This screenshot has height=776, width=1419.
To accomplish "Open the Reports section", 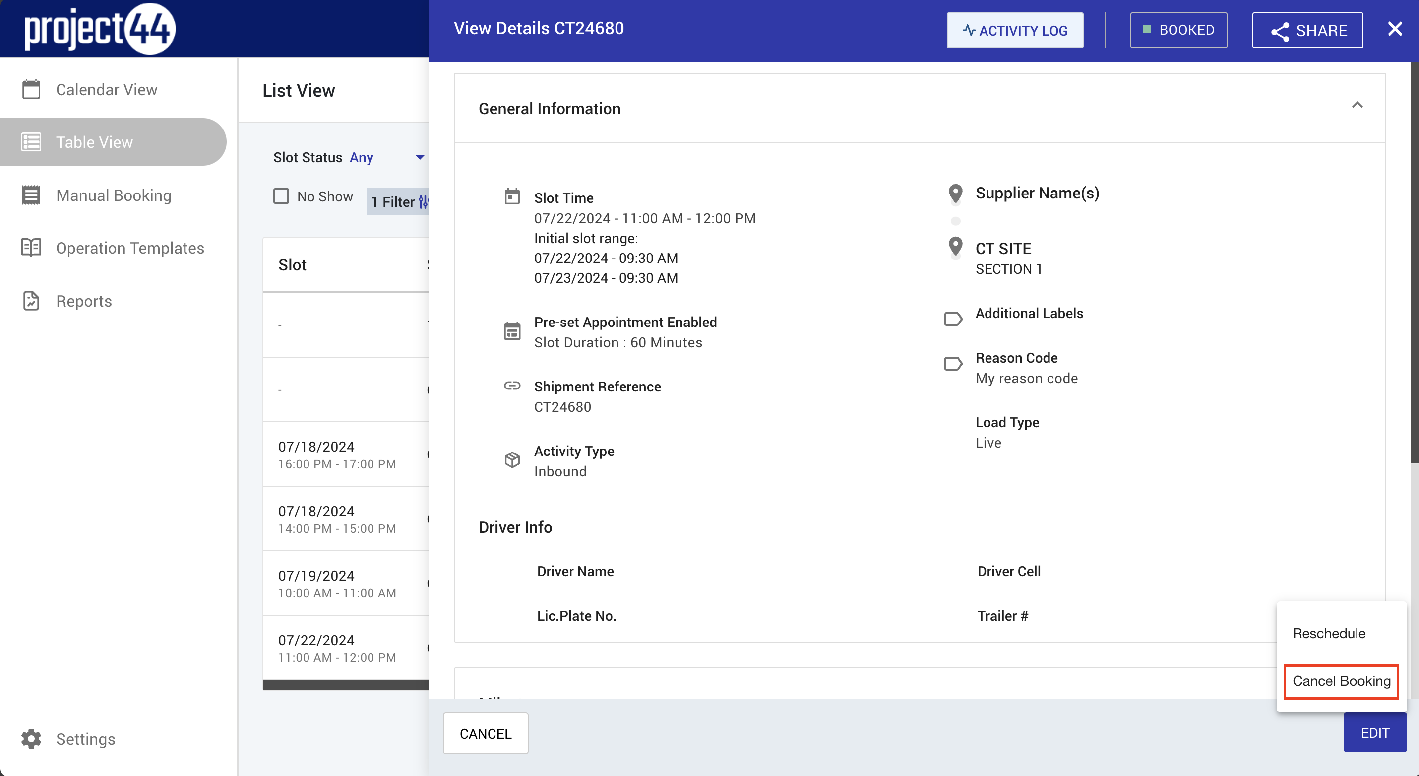I will point(84,301).
